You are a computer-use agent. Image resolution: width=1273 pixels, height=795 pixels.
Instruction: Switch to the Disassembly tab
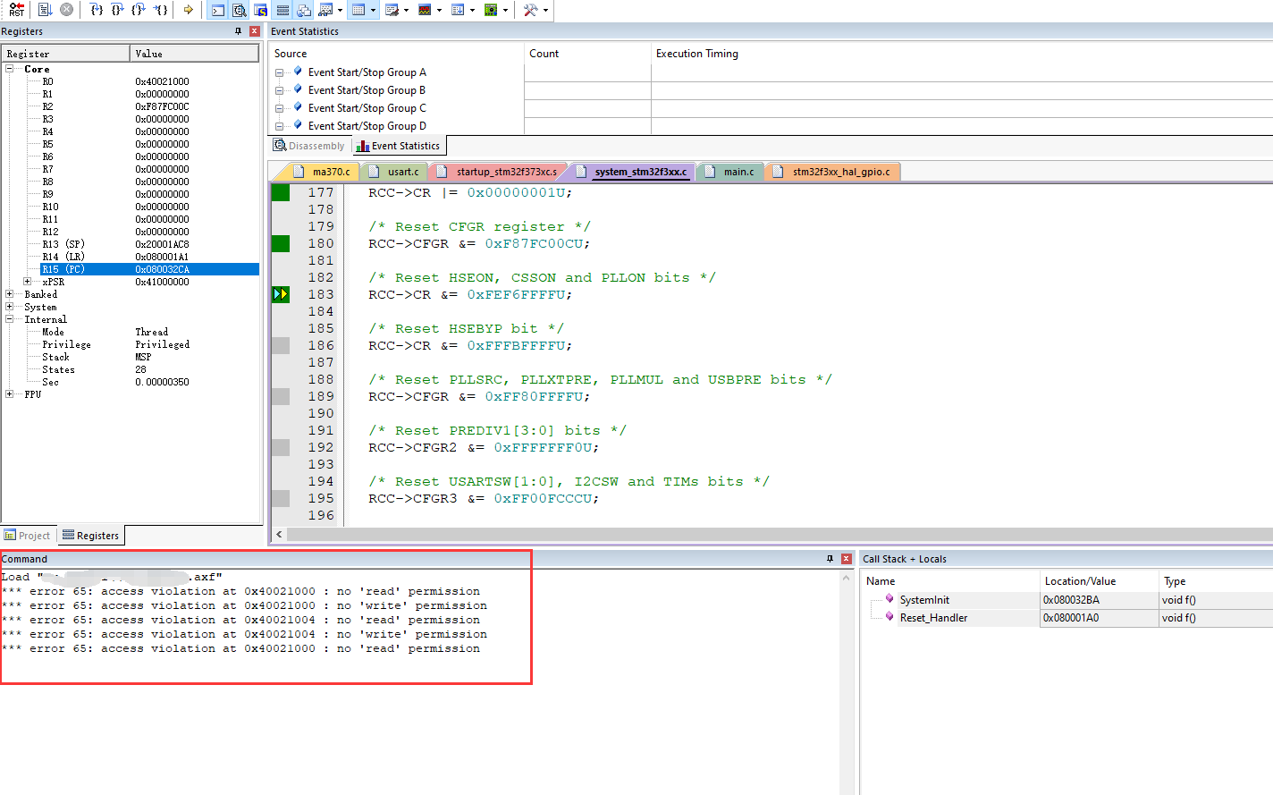(x=309, y=146)
